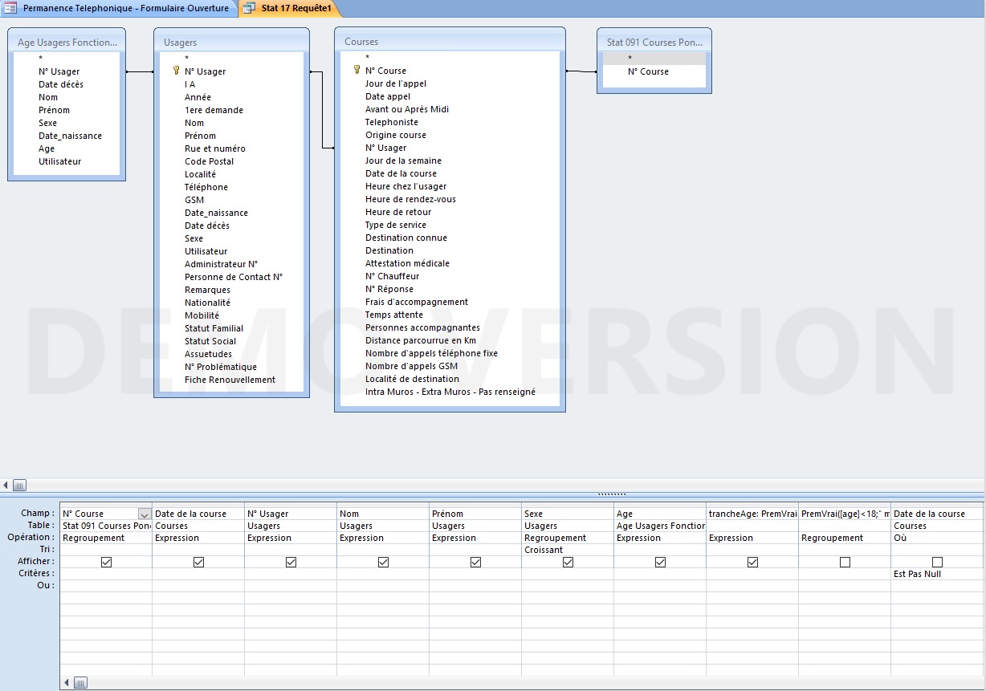986x691 pixels.
Task: Click the Critères cell under N° Usager column
Action: pos(291,574)
